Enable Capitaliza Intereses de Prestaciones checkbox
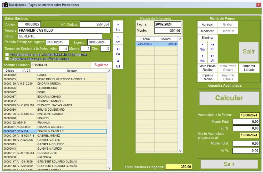The image size is (263, 173). click(x=7, y=59)
